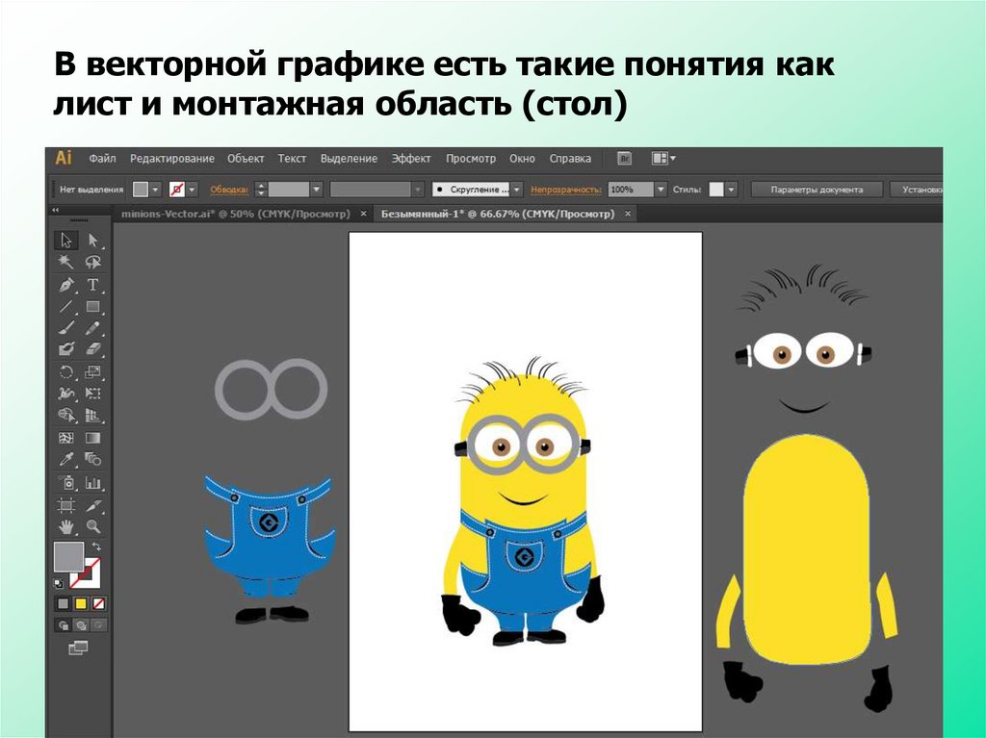Select the Hand tool

pos(66,526)
